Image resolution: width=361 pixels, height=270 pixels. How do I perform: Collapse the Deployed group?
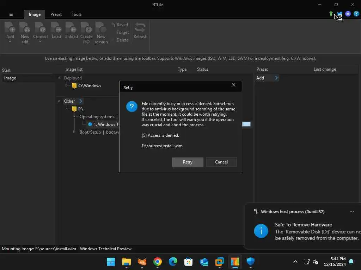pos(59,78)
